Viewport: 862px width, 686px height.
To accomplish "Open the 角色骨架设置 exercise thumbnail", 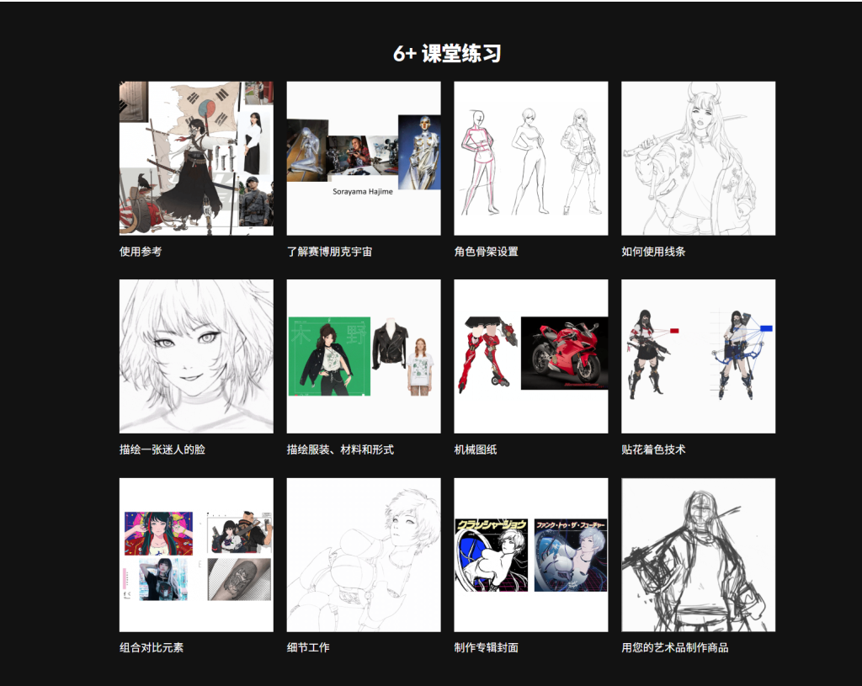I will (x=531, y=158).
